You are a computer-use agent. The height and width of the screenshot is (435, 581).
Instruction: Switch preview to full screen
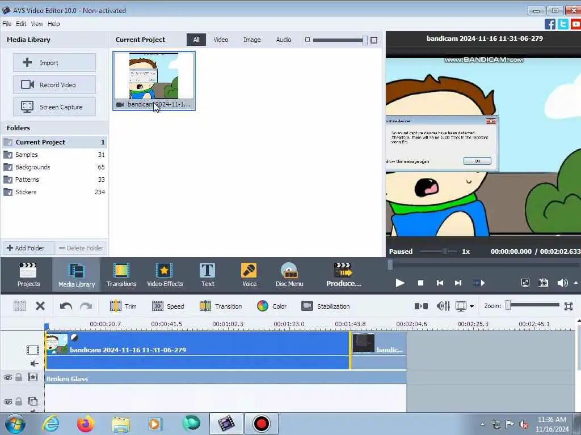point(525,283)
